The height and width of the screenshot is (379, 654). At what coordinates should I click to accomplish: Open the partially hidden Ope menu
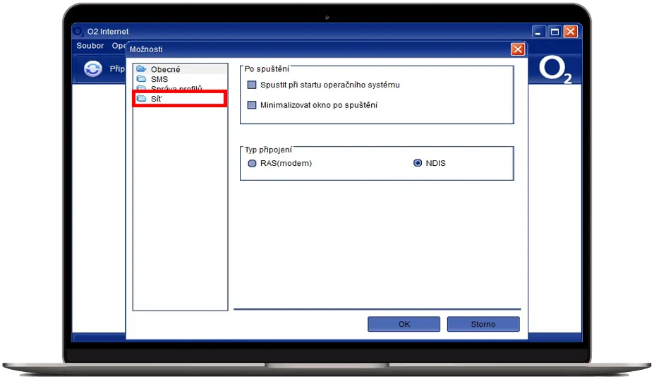tap(118, 46)
